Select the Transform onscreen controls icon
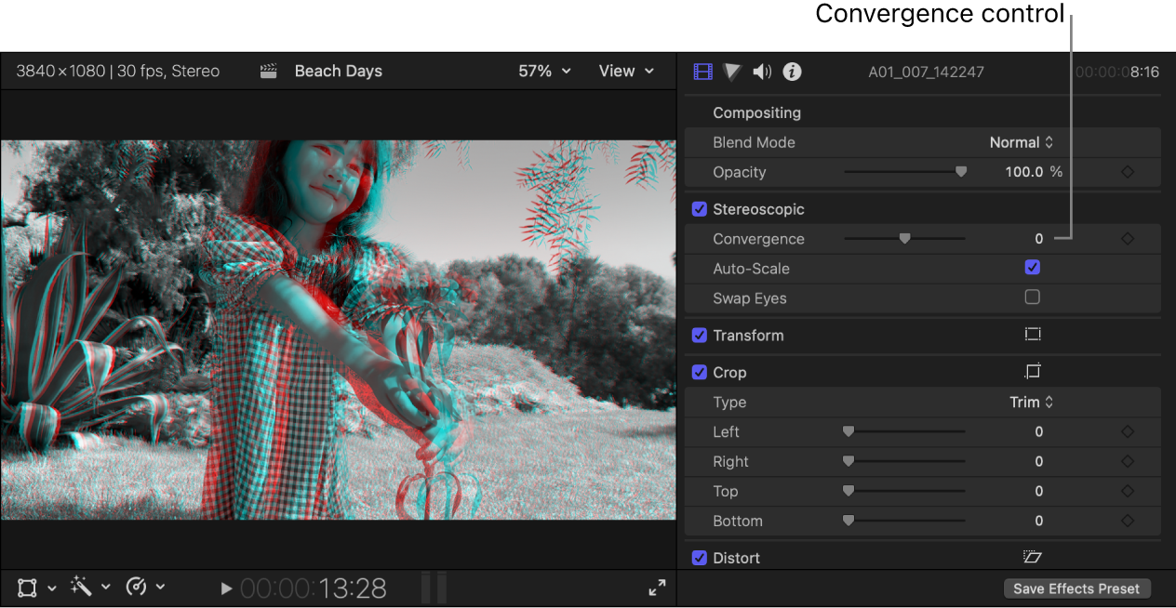Image resolution: width=1176 pixels, height=608 pixels. click(x=1033, y=334)
